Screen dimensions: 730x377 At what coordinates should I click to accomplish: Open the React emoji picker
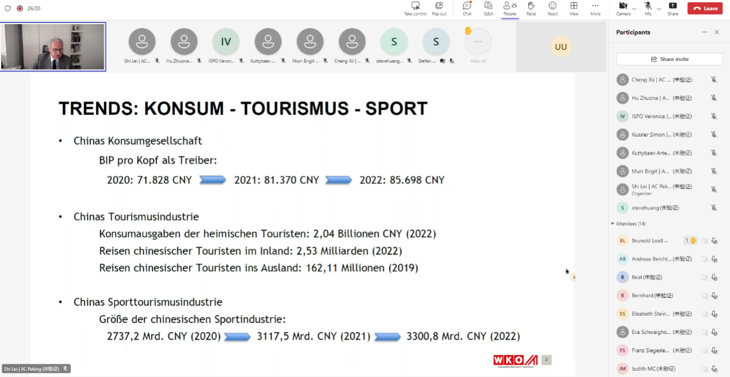[x=552, y=8]
